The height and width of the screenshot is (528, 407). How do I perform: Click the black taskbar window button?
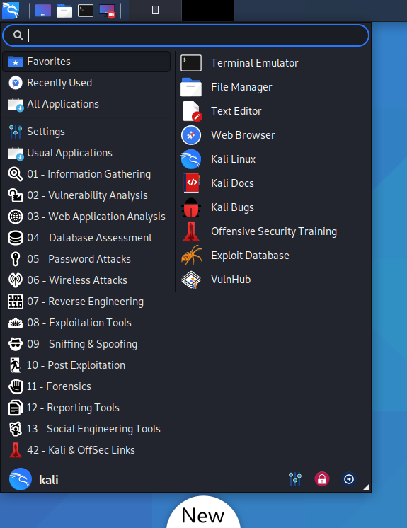(208, 11)
